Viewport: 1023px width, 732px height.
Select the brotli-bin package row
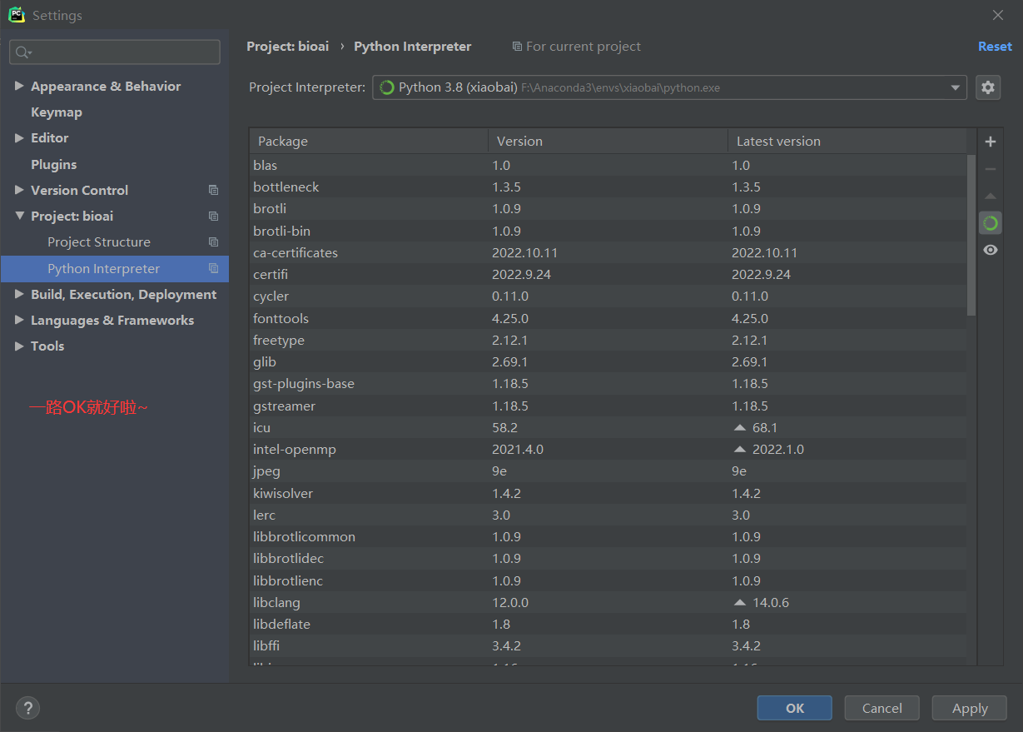pyautogui.click(x=608, y=231)
